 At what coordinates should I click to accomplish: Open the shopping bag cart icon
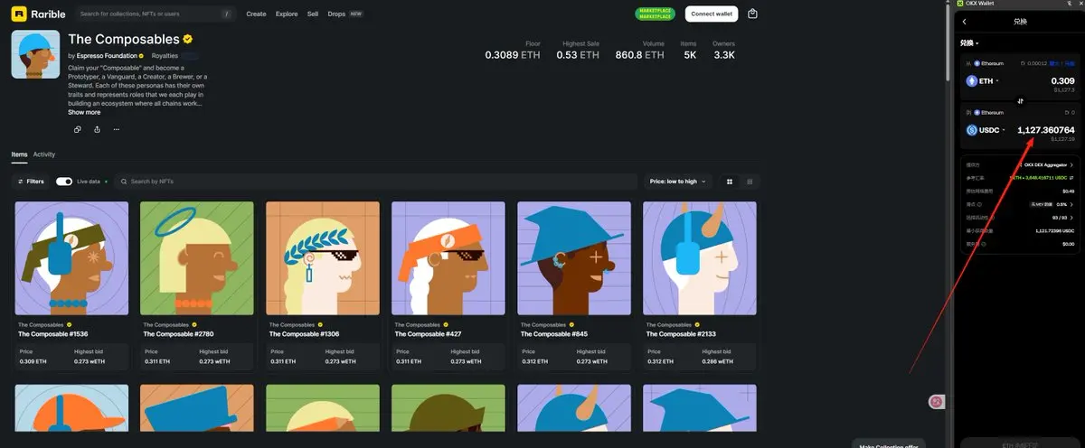click(x=753, y=14)
